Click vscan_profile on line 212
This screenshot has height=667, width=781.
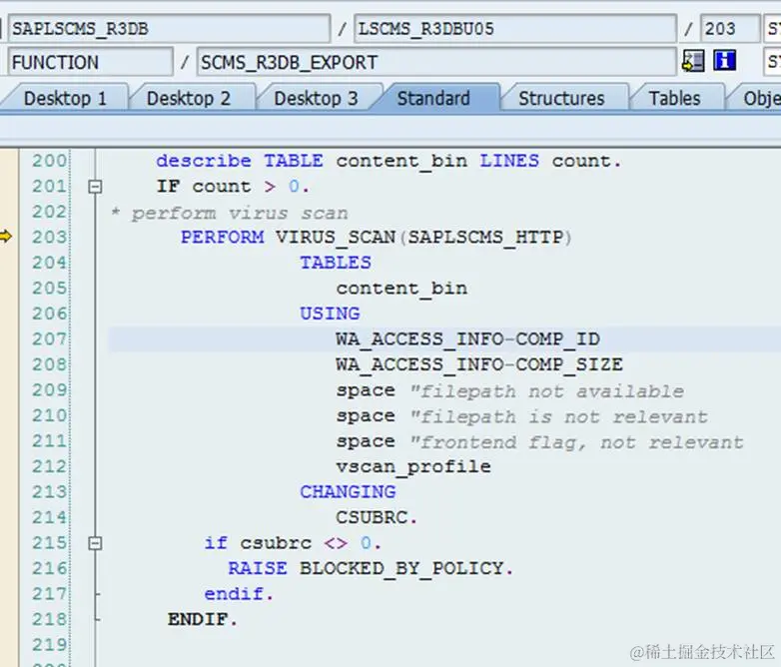tap(413, 467)
